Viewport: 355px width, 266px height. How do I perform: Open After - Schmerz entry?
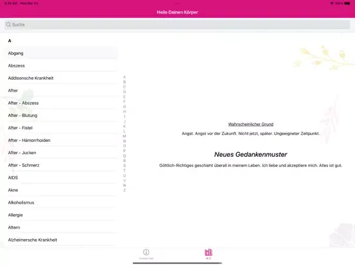(62, 165)
